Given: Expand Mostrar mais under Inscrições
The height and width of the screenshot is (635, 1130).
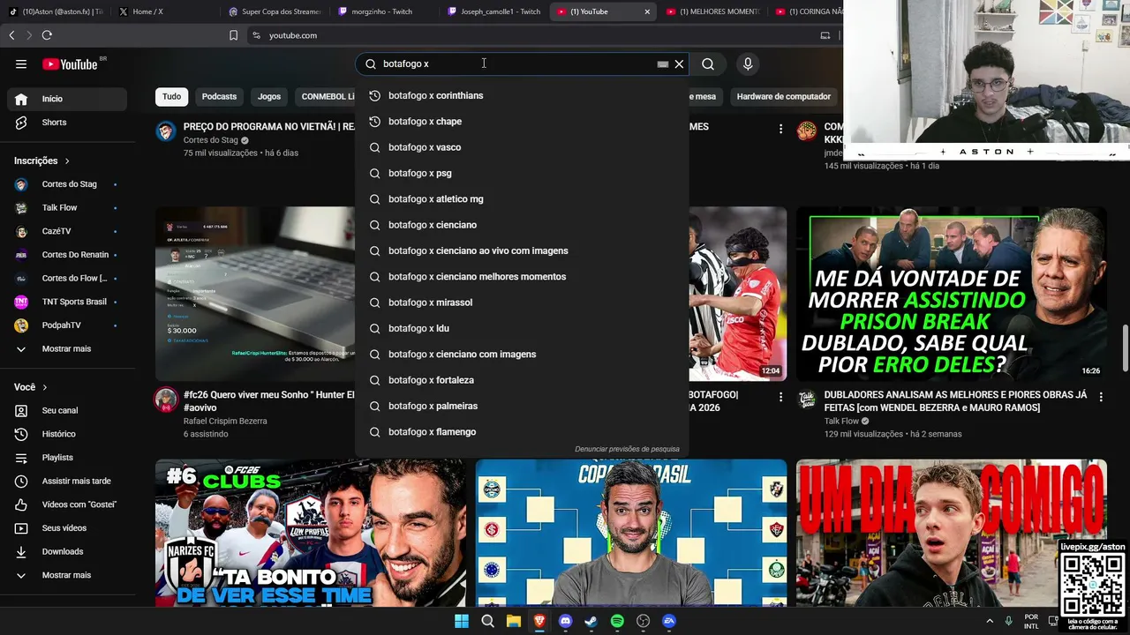Looking at the screenshot, I should [67, 348].
